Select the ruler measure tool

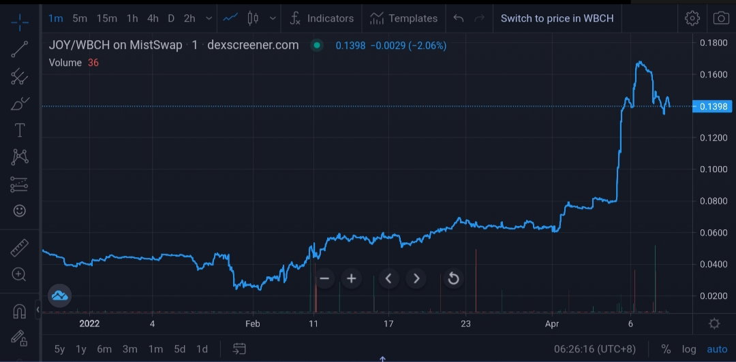tap(19, 248)
